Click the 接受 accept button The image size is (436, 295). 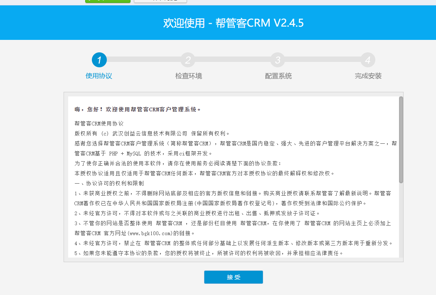click(233, 277)
